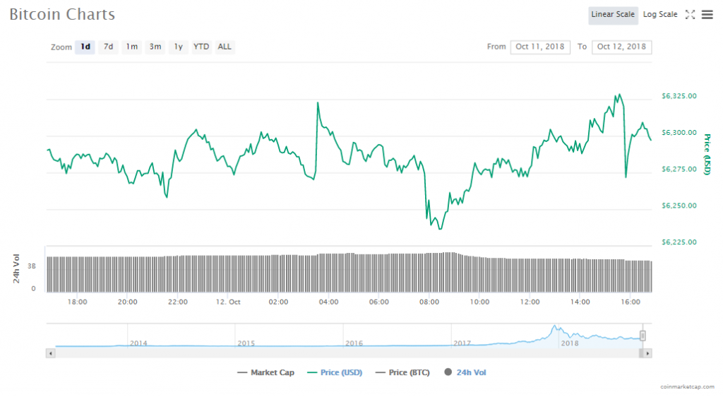Image resolution: width=723 pixels, height=397 pixels.
Task: Select the ALL zoom range
Action: pyautogui.click(x=225, y=47)
